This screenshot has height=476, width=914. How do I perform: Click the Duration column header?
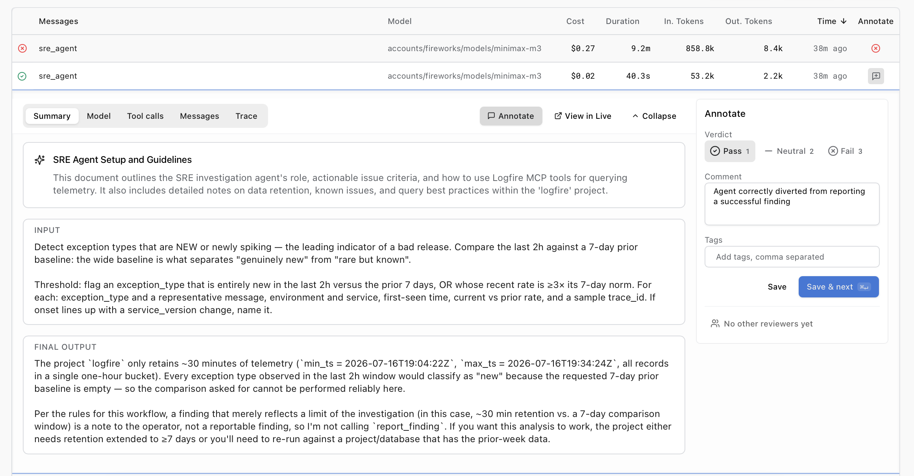point(622,21)
